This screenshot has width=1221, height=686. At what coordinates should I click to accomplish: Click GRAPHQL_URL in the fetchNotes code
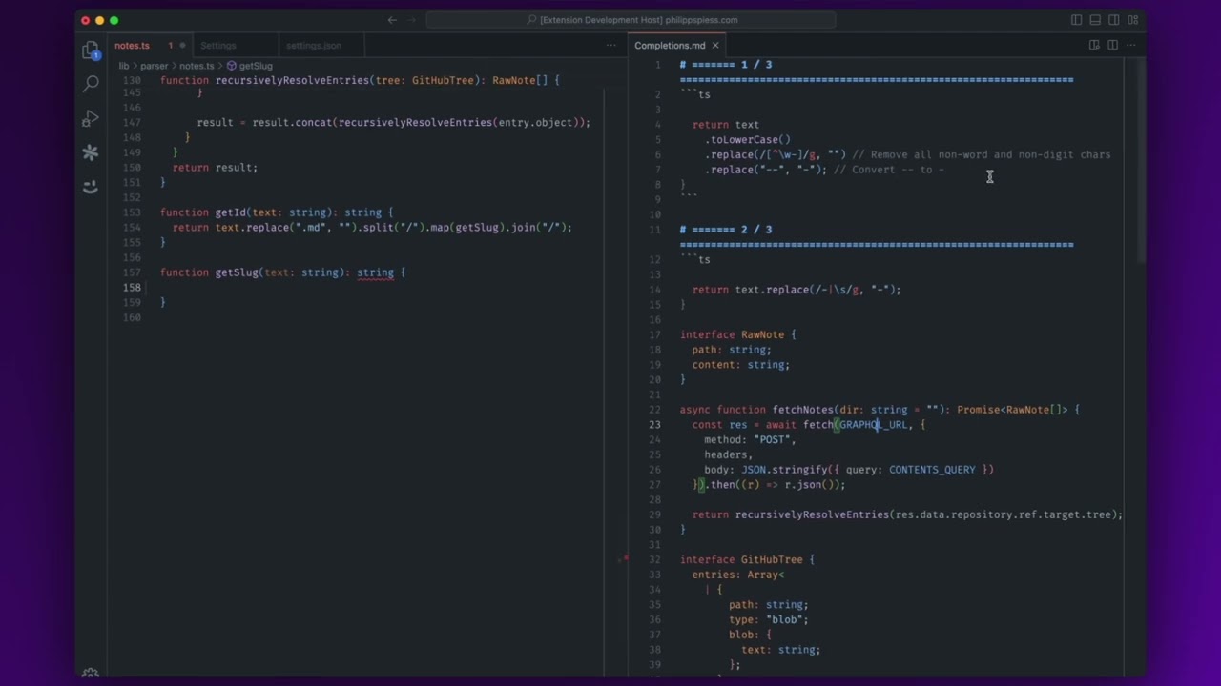coord(873,425)
